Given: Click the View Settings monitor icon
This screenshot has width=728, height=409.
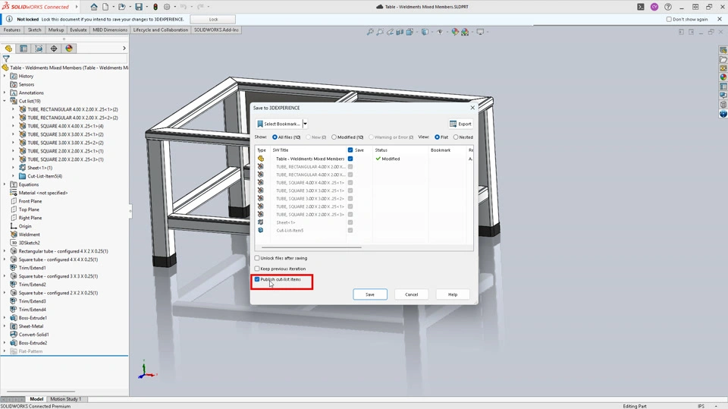Looking at the screenshot, I should point(480,32).
